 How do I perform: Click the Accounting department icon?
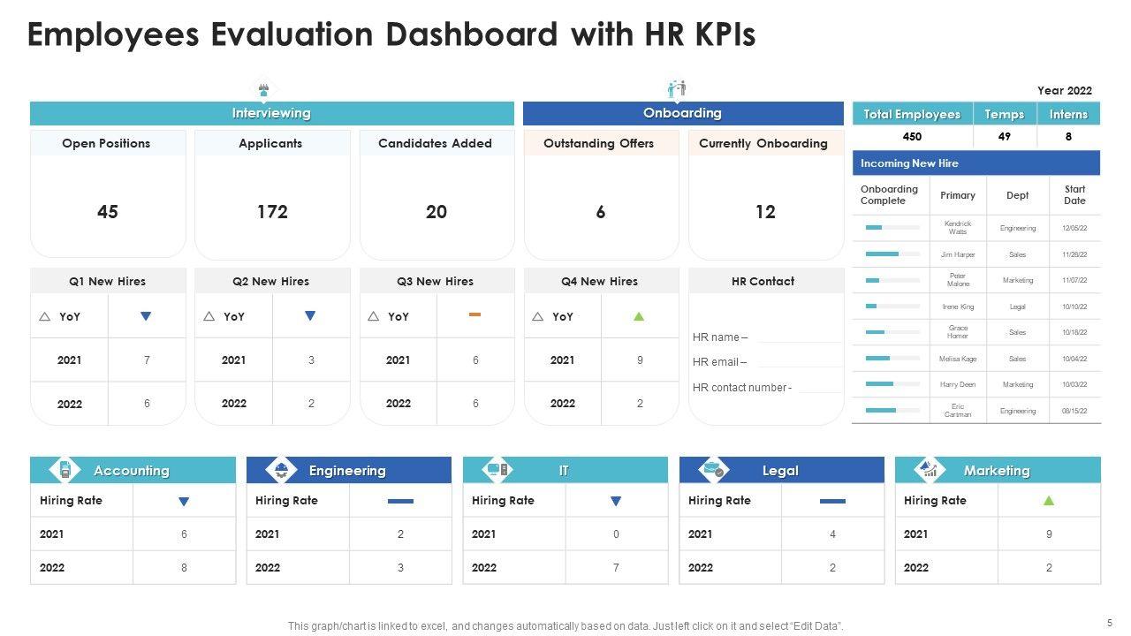[x=65, y=470]
